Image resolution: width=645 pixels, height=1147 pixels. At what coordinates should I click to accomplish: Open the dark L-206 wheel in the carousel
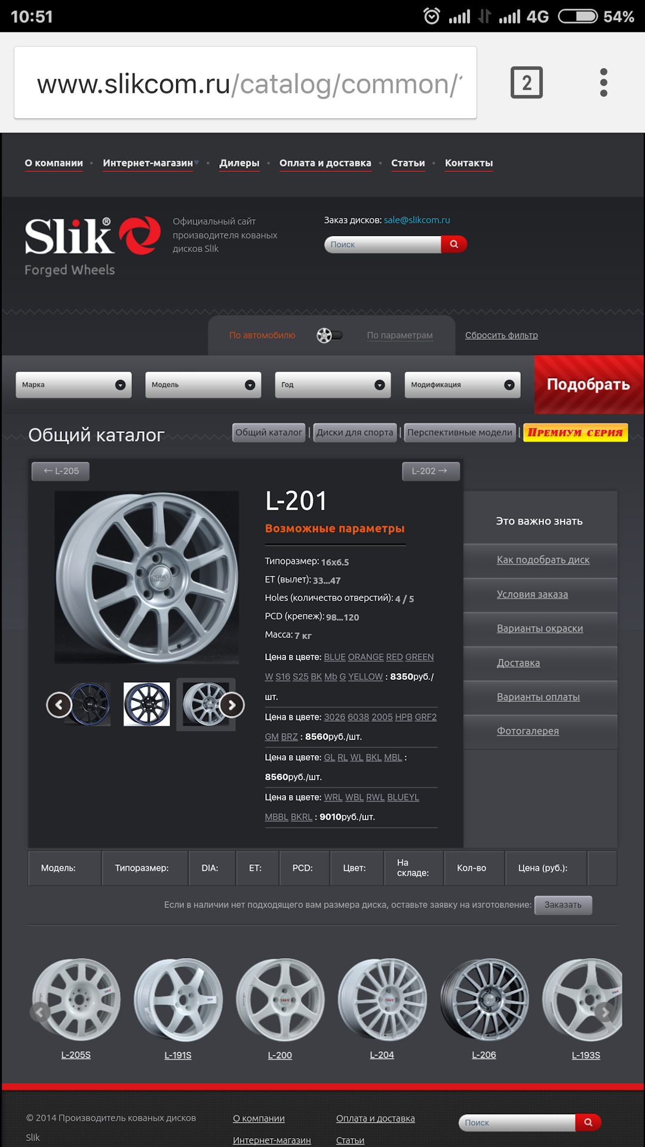[x=484, y=1001]
